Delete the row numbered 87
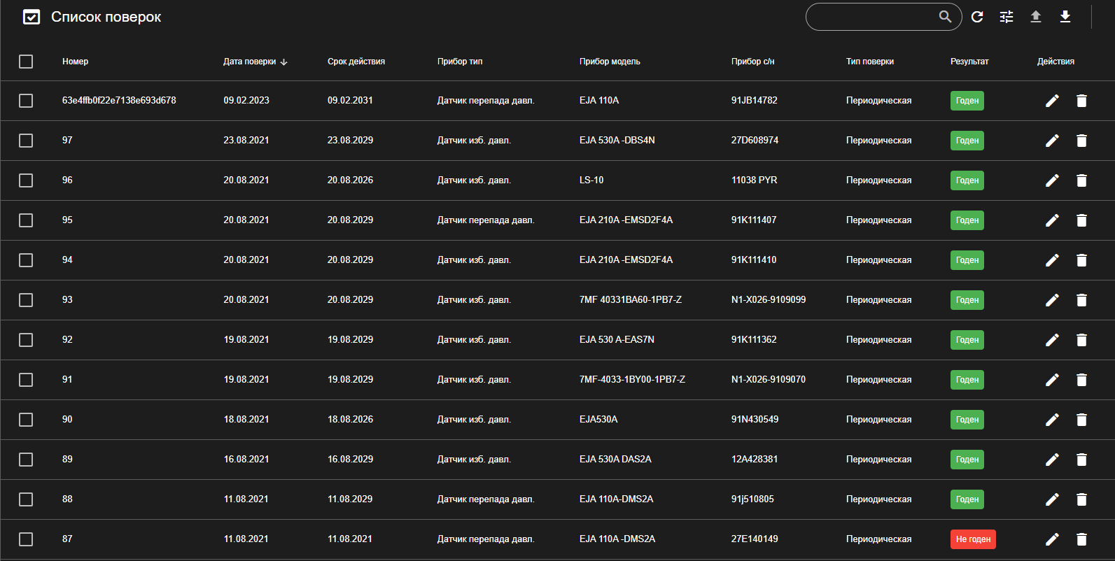Image resolution: width=1115 pixels, height=561 pixels. [1081, 539]
